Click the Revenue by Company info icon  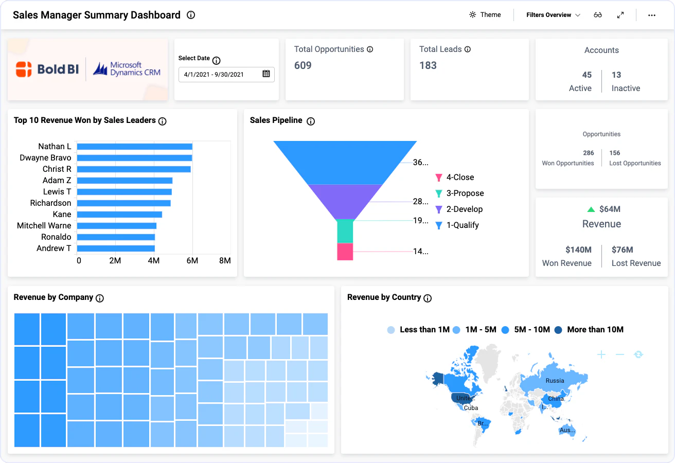[x=100, y=298]
